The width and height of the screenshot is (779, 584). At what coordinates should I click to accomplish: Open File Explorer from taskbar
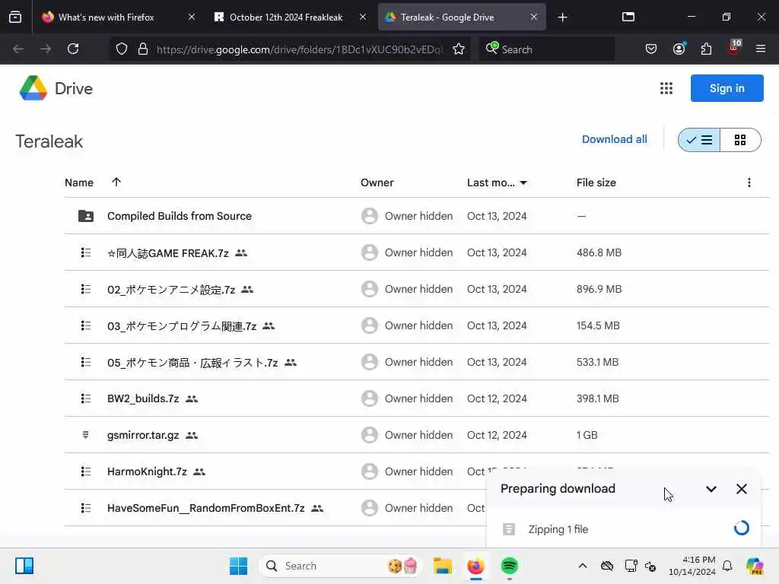tap(442, 566)
